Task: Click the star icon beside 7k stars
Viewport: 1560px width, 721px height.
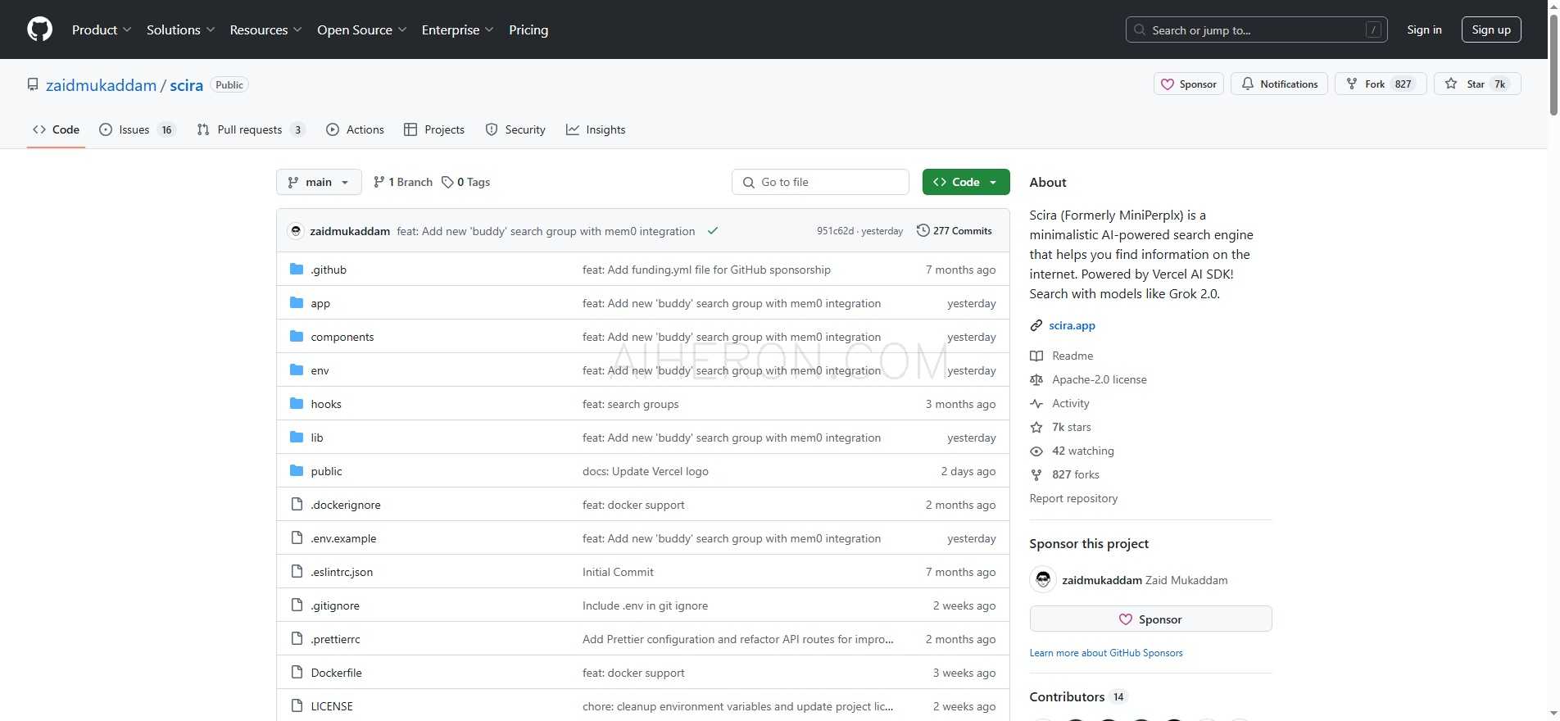Action: (x=1036, y=427)
